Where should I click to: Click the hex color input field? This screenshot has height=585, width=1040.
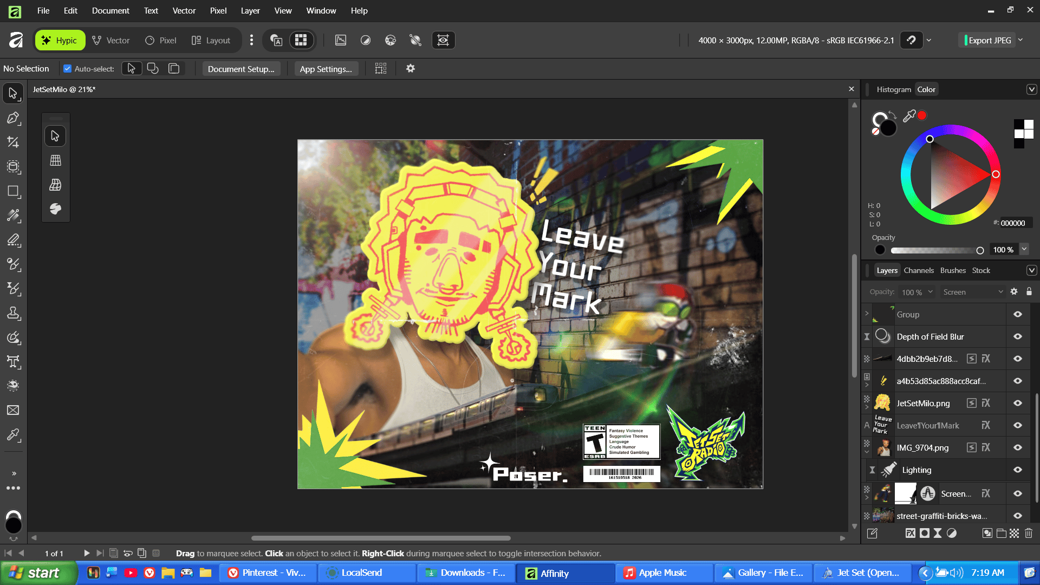tap(1016, 223)
